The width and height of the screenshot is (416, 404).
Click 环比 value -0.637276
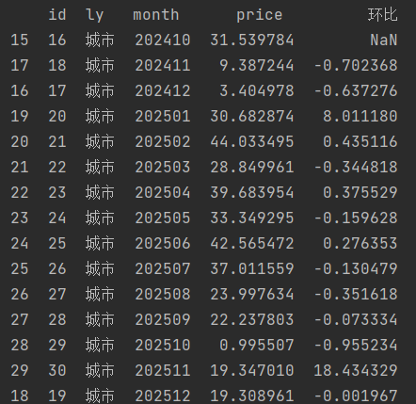[x=356, y=91]
